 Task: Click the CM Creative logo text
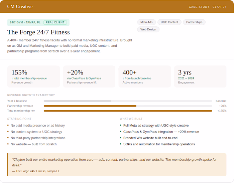(20, 7)
